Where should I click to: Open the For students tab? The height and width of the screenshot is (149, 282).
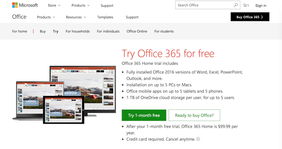(164, 31)
